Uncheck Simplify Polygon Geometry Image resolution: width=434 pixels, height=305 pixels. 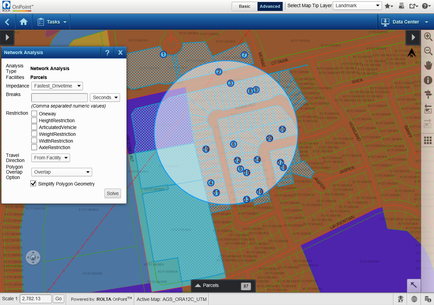(x=33, y=183)
